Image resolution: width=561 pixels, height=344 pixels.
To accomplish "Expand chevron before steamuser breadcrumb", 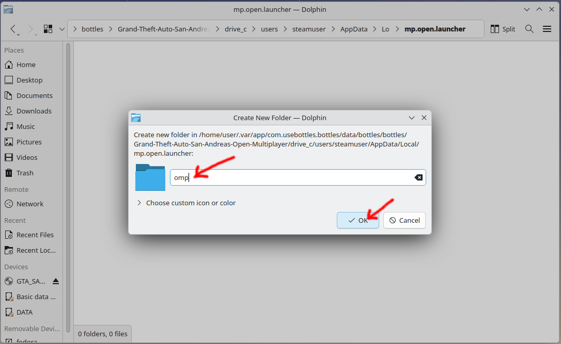I will [x=285, y=29].
